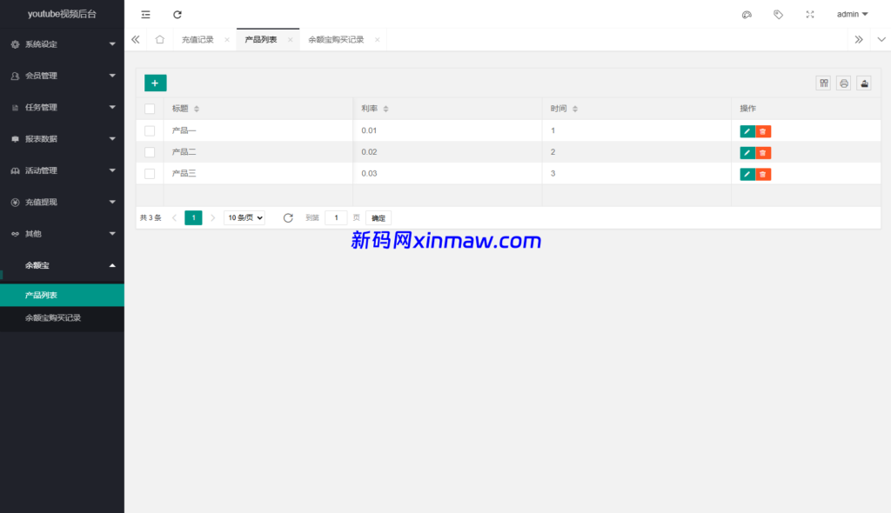Edit the 产品一 row

pyautogui.click(x=747, y=131)
